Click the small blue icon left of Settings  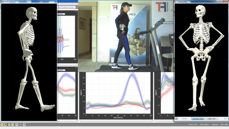177,118
